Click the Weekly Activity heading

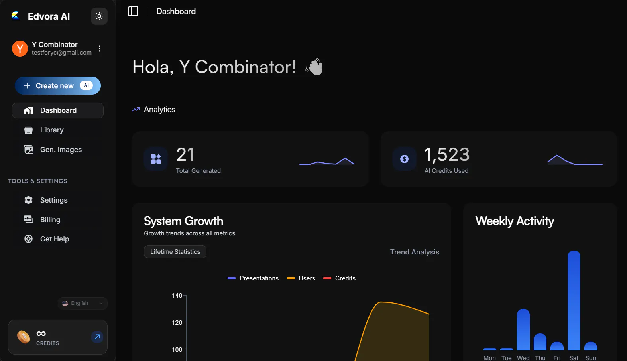coord(515,221)
